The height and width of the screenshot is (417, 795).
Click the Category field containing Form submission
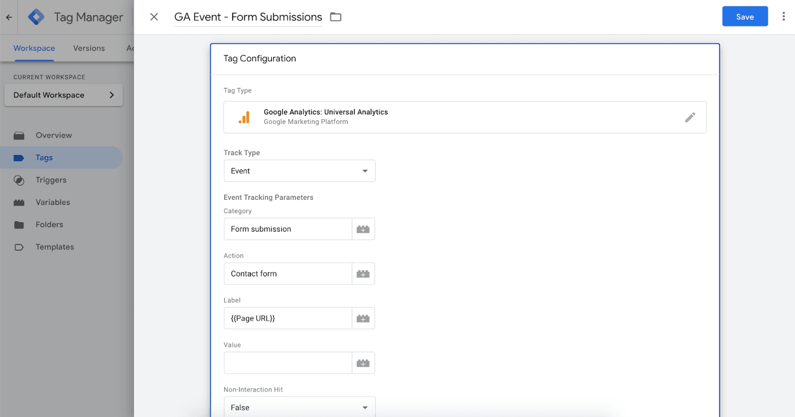288,229
